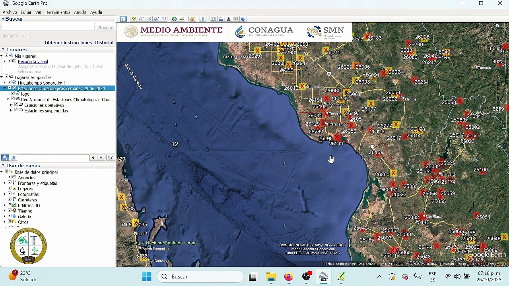Expand the Estaciones operativas folder
This screenshot has width=509, height=286.
tap(11, 105)
